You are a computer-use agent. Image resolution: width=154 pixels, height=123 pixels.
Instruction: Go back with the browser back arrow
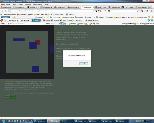pyautogui.click(x=2, y=11)
